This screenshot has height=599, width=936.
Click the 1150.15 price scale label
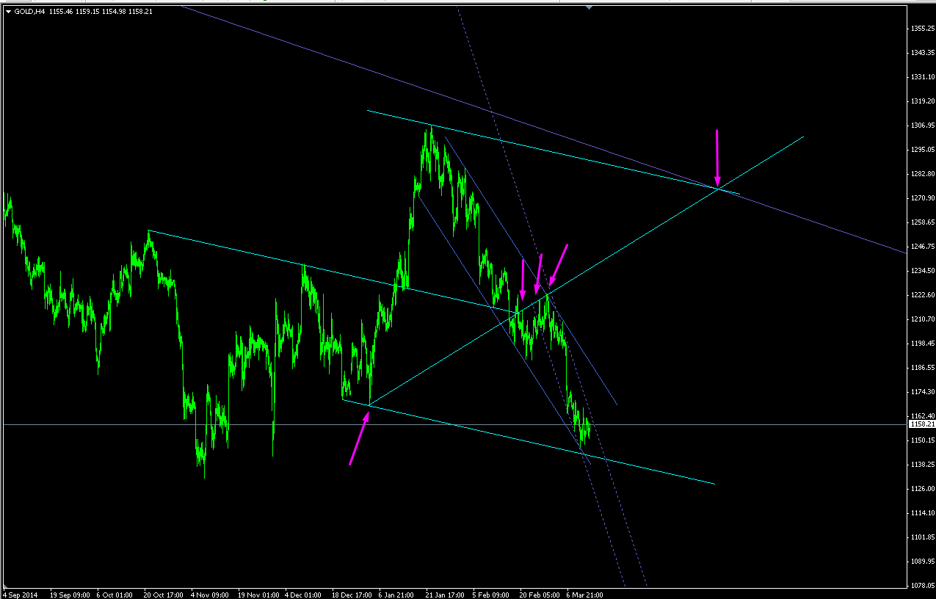click(922, 440)
